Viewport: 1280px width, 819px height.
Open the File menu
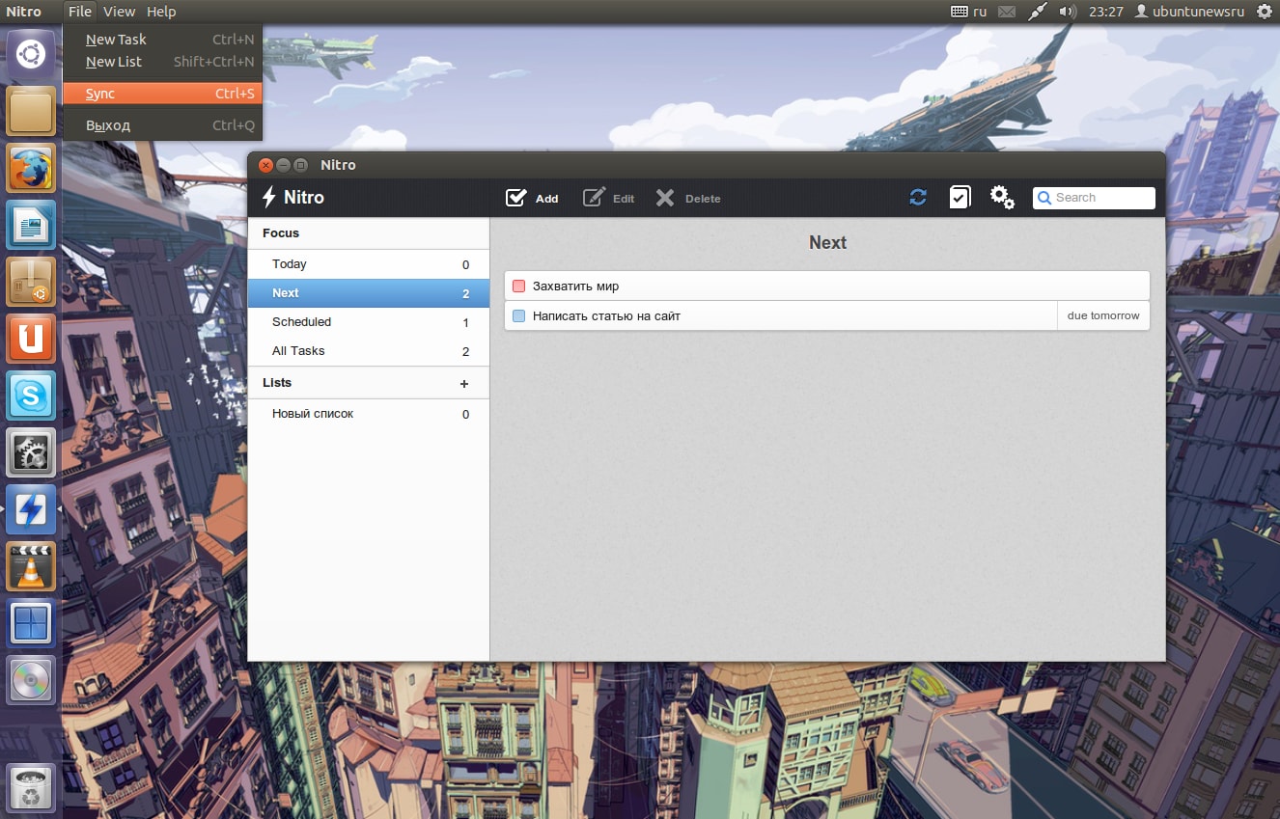80,12
